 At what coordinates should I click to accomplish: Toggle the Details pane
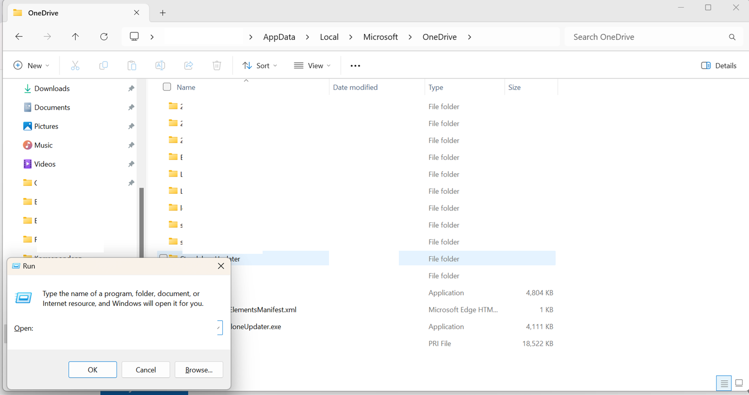coord(719,65)
